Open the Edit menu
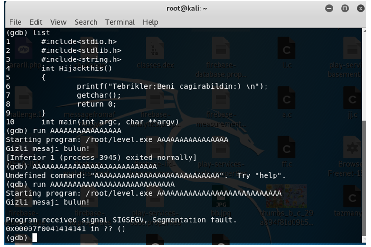This screenshot has height=247, width=371. (36, 22)
